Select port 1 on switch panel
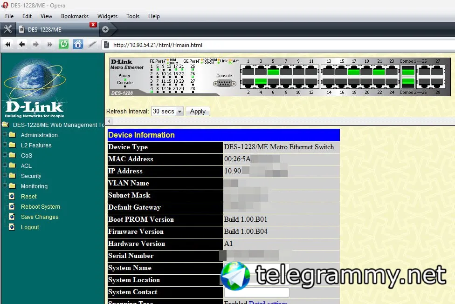This screenshot has height=304, width=455. pos(248,70)
